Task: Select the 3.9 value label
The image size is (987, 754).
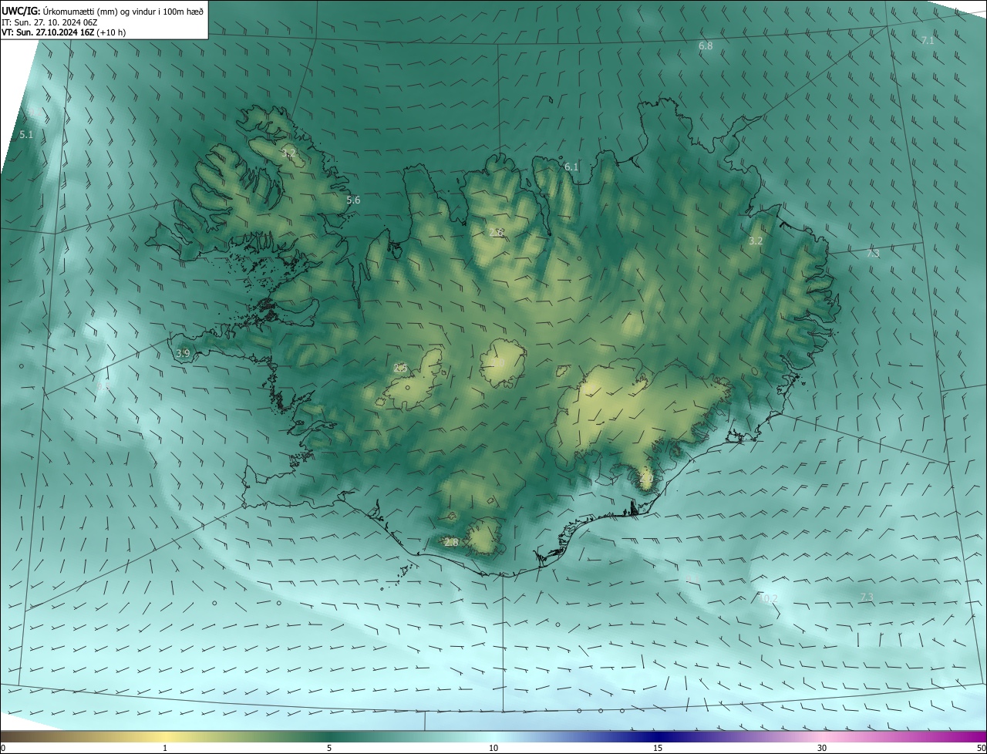Action: 183,353
